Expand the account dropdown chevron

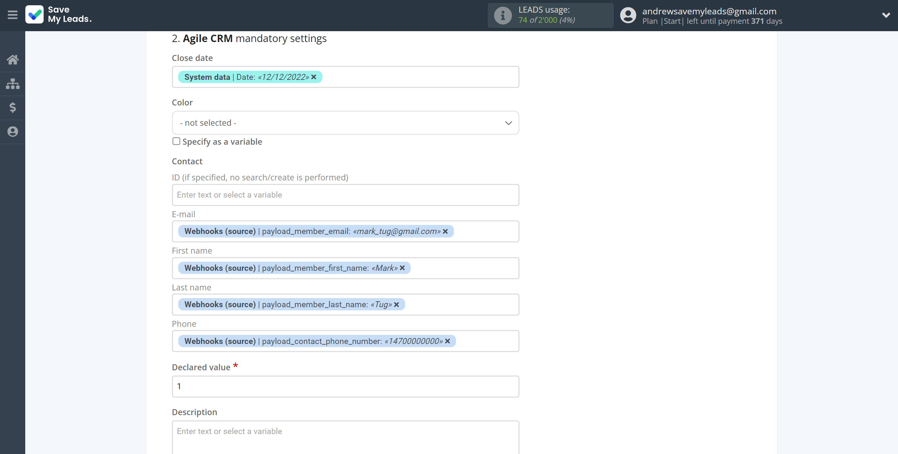[x=886, y=15]
